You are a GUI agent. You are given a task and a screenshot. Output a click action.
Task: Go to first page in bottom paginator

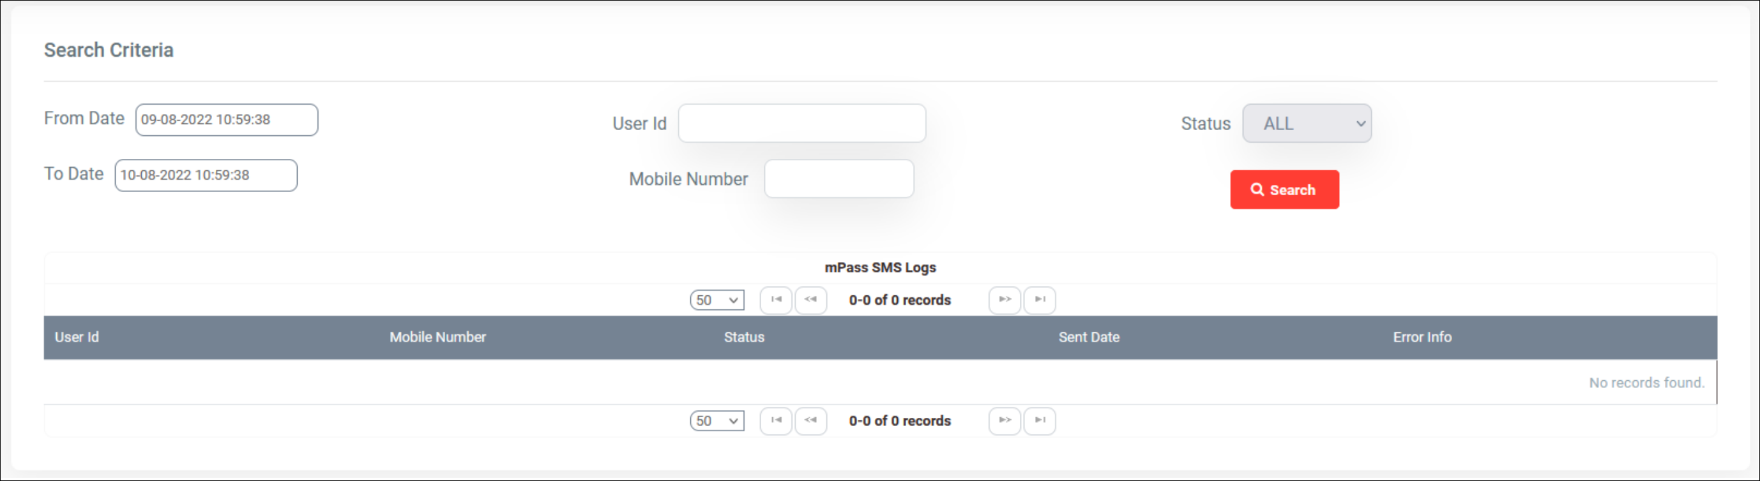pyautogui.click(x=775, y=420)
